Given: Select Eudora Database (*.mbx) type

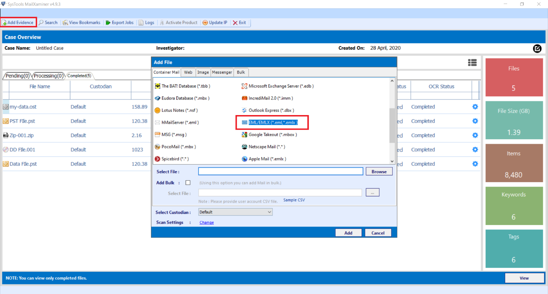Looking at the screenshot, I should pos(182,98).
